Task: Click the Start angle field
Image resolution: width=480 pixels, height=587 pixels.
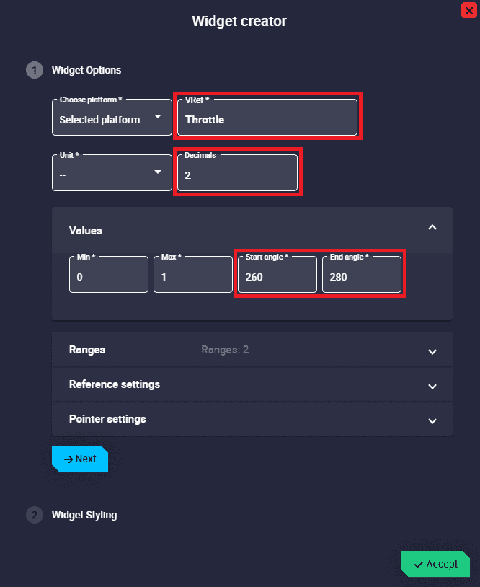Action: [x=277, y=275]
